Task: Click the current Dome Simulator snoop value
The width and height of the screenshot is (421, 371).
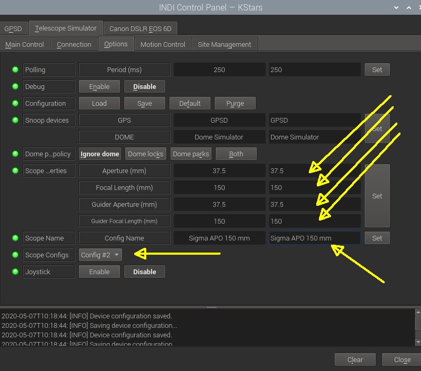Action: pos(219,137)
